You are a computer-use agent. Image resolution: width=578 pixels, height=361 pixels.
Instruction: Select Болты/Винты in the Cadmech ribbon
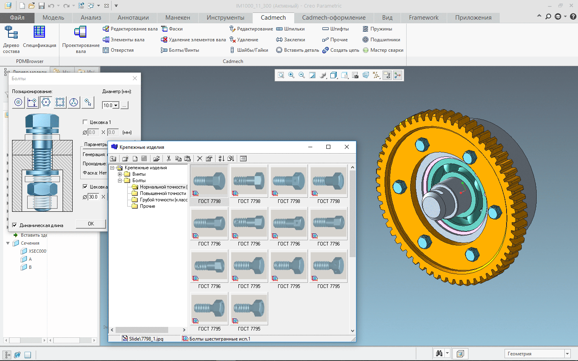(x=180, y=50)
